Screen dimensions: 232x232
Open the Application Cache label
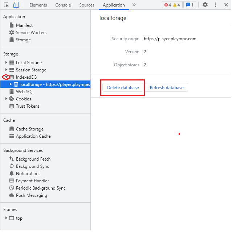coord(33,137)
